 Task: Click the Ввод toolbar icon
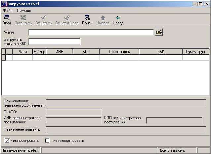(7, 18)
